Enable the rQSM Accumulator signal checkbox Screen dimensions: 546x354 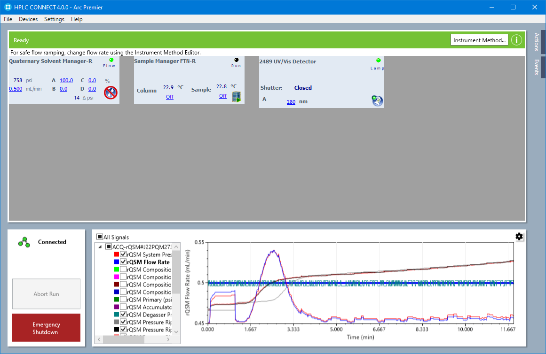123,307
